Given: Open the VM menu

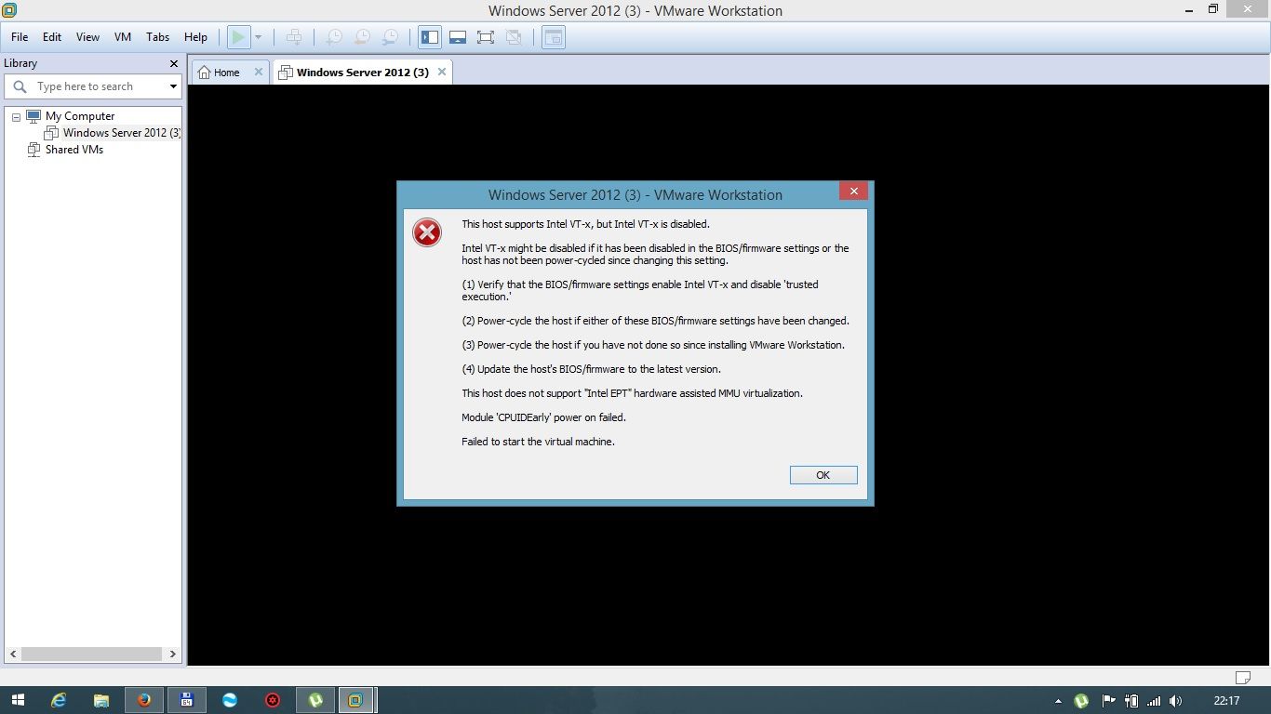Looking at the screenshot, I should coord(123,37).
